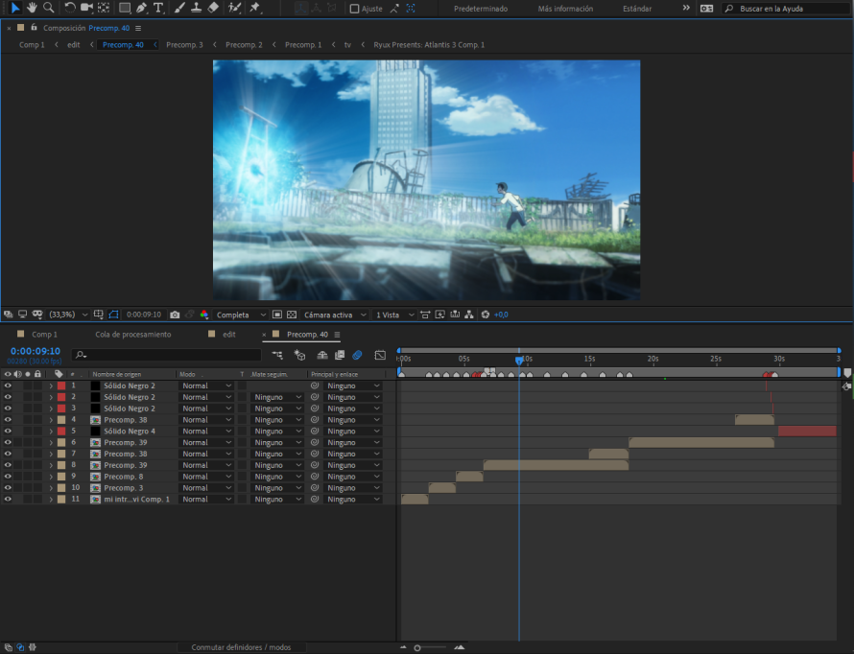Click Conmutar definidores / modos button
The image size is (854, 654).
(x=241, y=647)
